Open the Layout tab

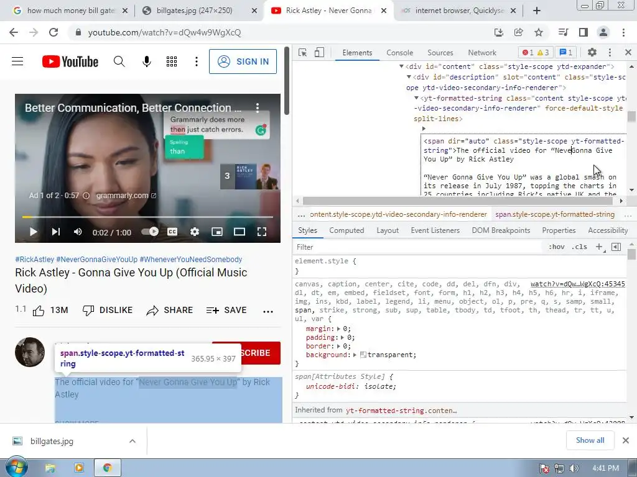pyautogui.click(x=388, y=230)
